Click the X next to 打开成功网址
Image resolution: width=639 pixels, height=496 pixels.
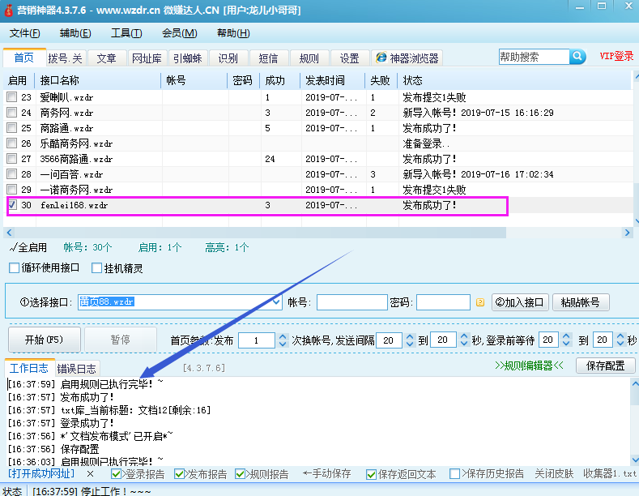point(91,474)
